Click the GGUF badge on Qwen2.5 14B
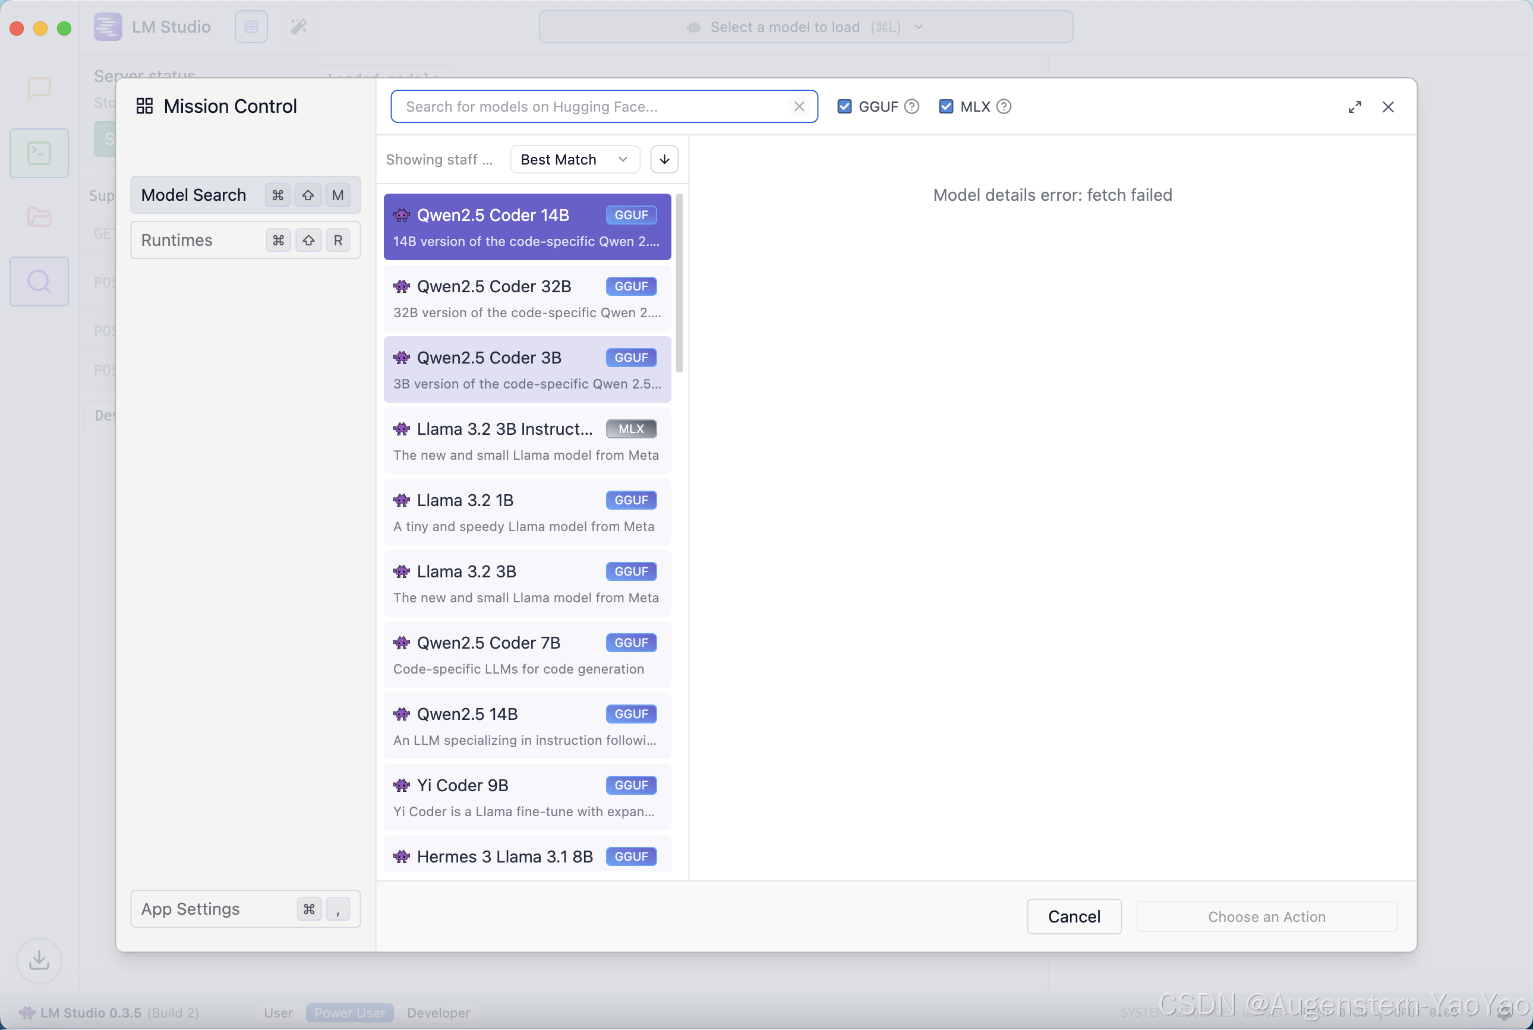Screen dimensions: 1533x1030 [x=631, y=714]
